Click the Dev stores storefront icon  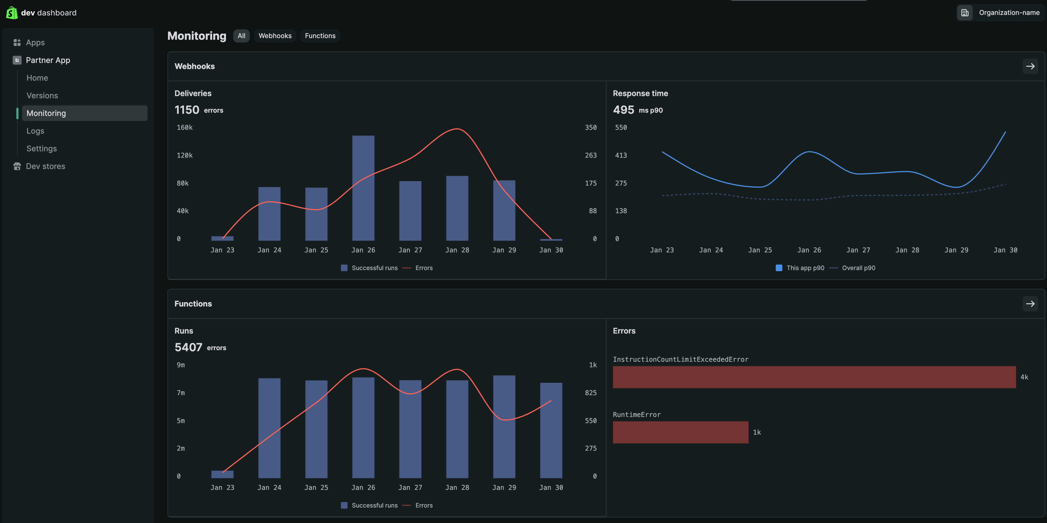tap(17, 166)
